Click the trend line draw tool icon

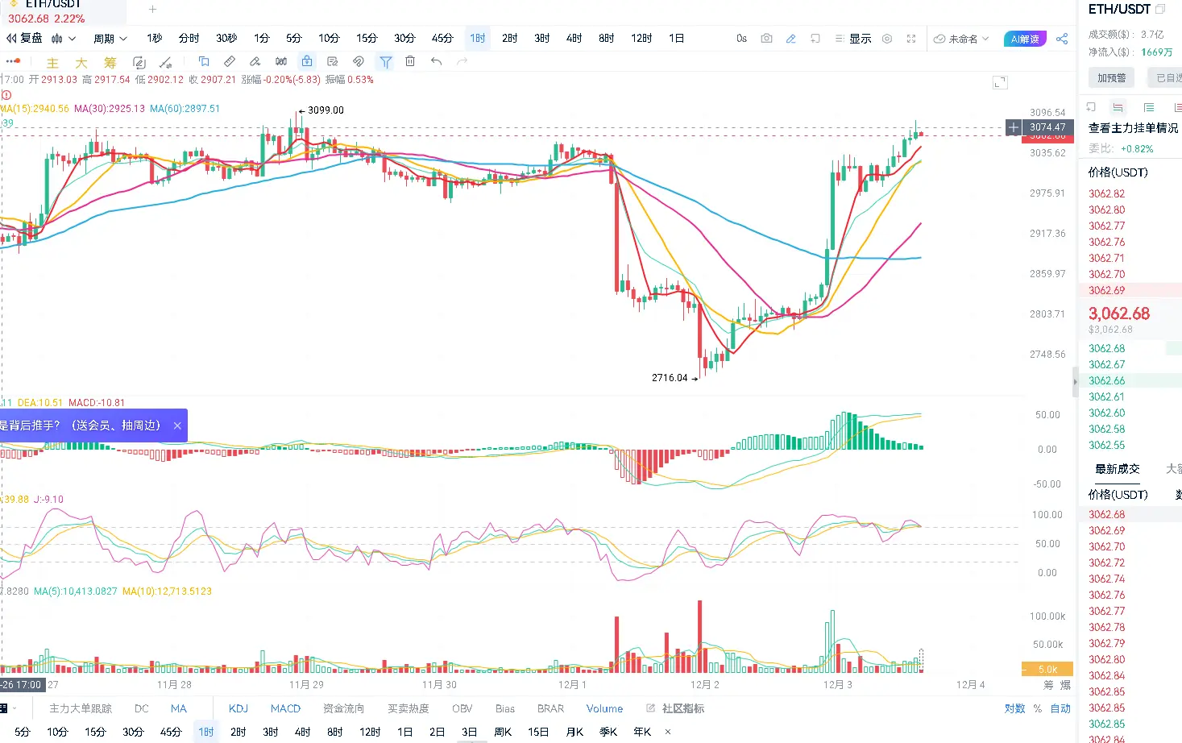pos(165,61)
